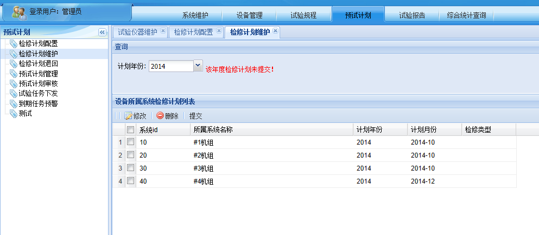The image size is (539, 235).
Task: Tick the checkbox for #4机组 row
Action: pyautogui.click(x=130, y=181)
